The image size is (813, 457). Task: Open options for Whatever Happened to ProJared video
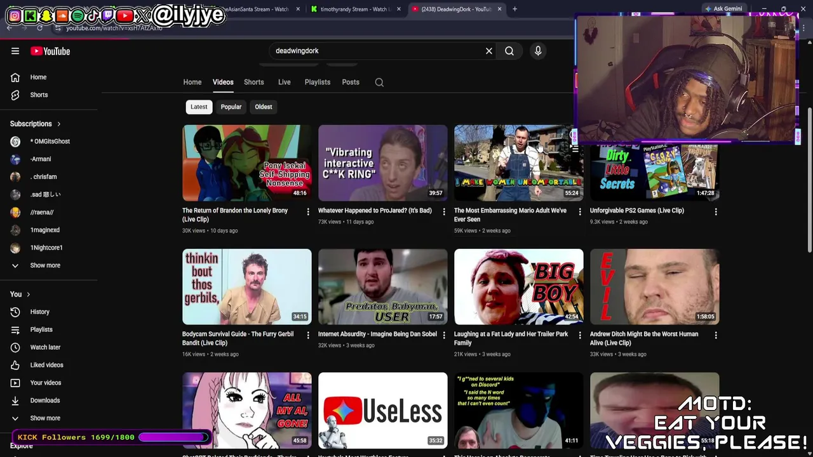(x=444, y=211)
